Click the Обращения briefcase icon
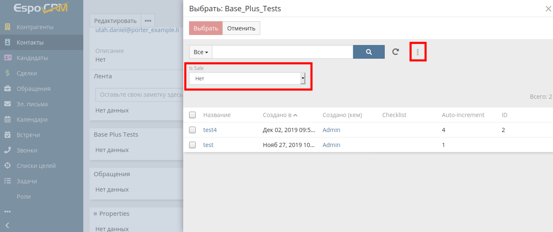This screenshot has height=232, width=553. click(x=7, y=89)
